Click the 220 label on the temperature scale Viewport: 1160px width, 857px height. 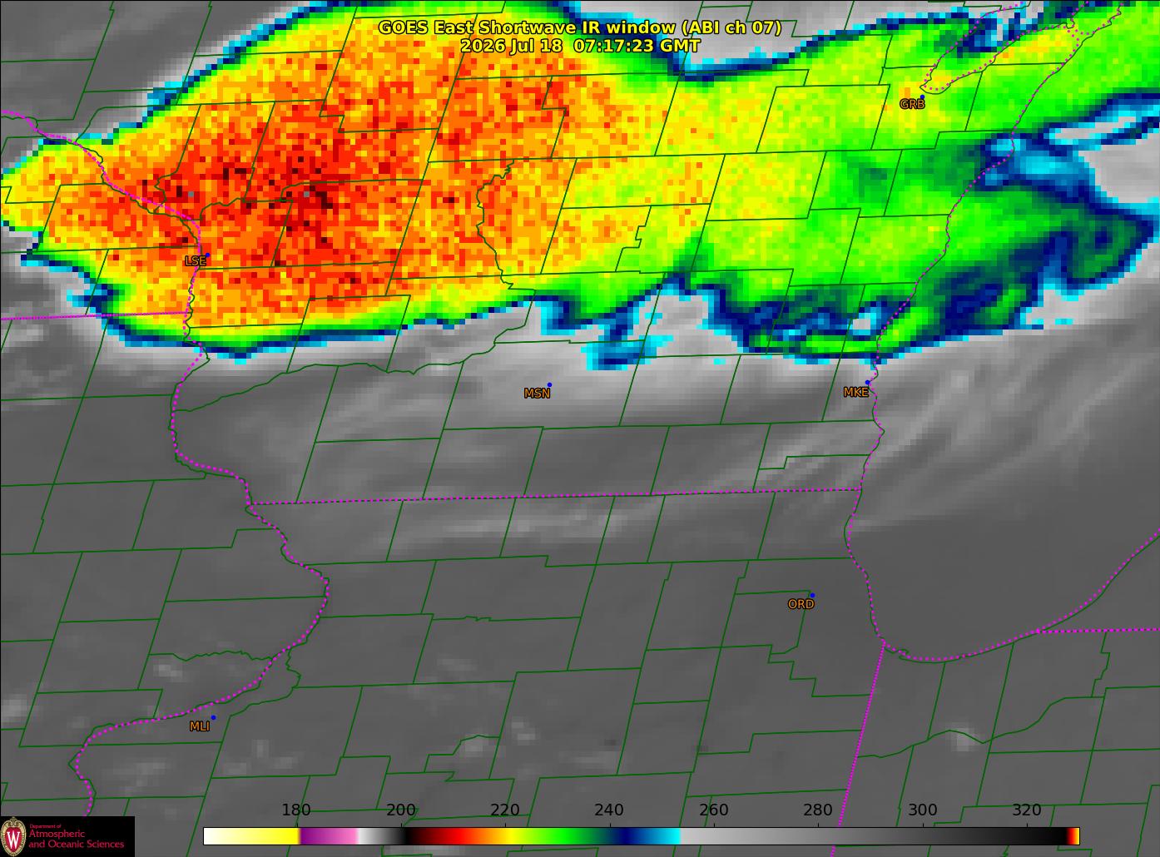[505, 810]
